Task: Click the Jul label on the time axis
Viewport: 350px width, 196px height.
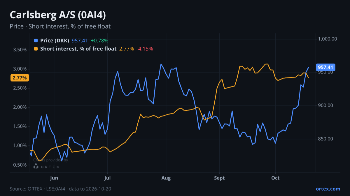Action: (x=108, y=178)
